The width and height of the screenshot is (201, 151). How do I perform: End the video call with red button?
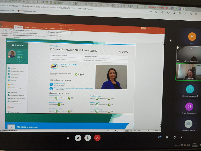coord(97,138)
